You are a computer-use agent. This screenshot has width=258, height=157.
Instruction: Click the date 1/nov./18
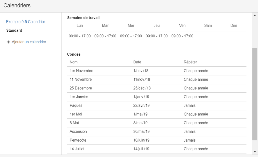[x=141, y=71]
